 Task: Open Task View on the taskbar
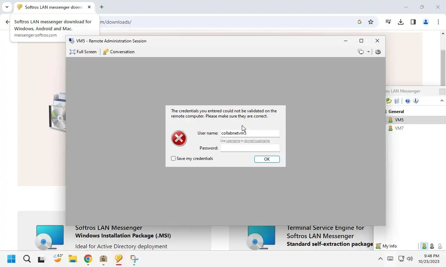point(41,259)
